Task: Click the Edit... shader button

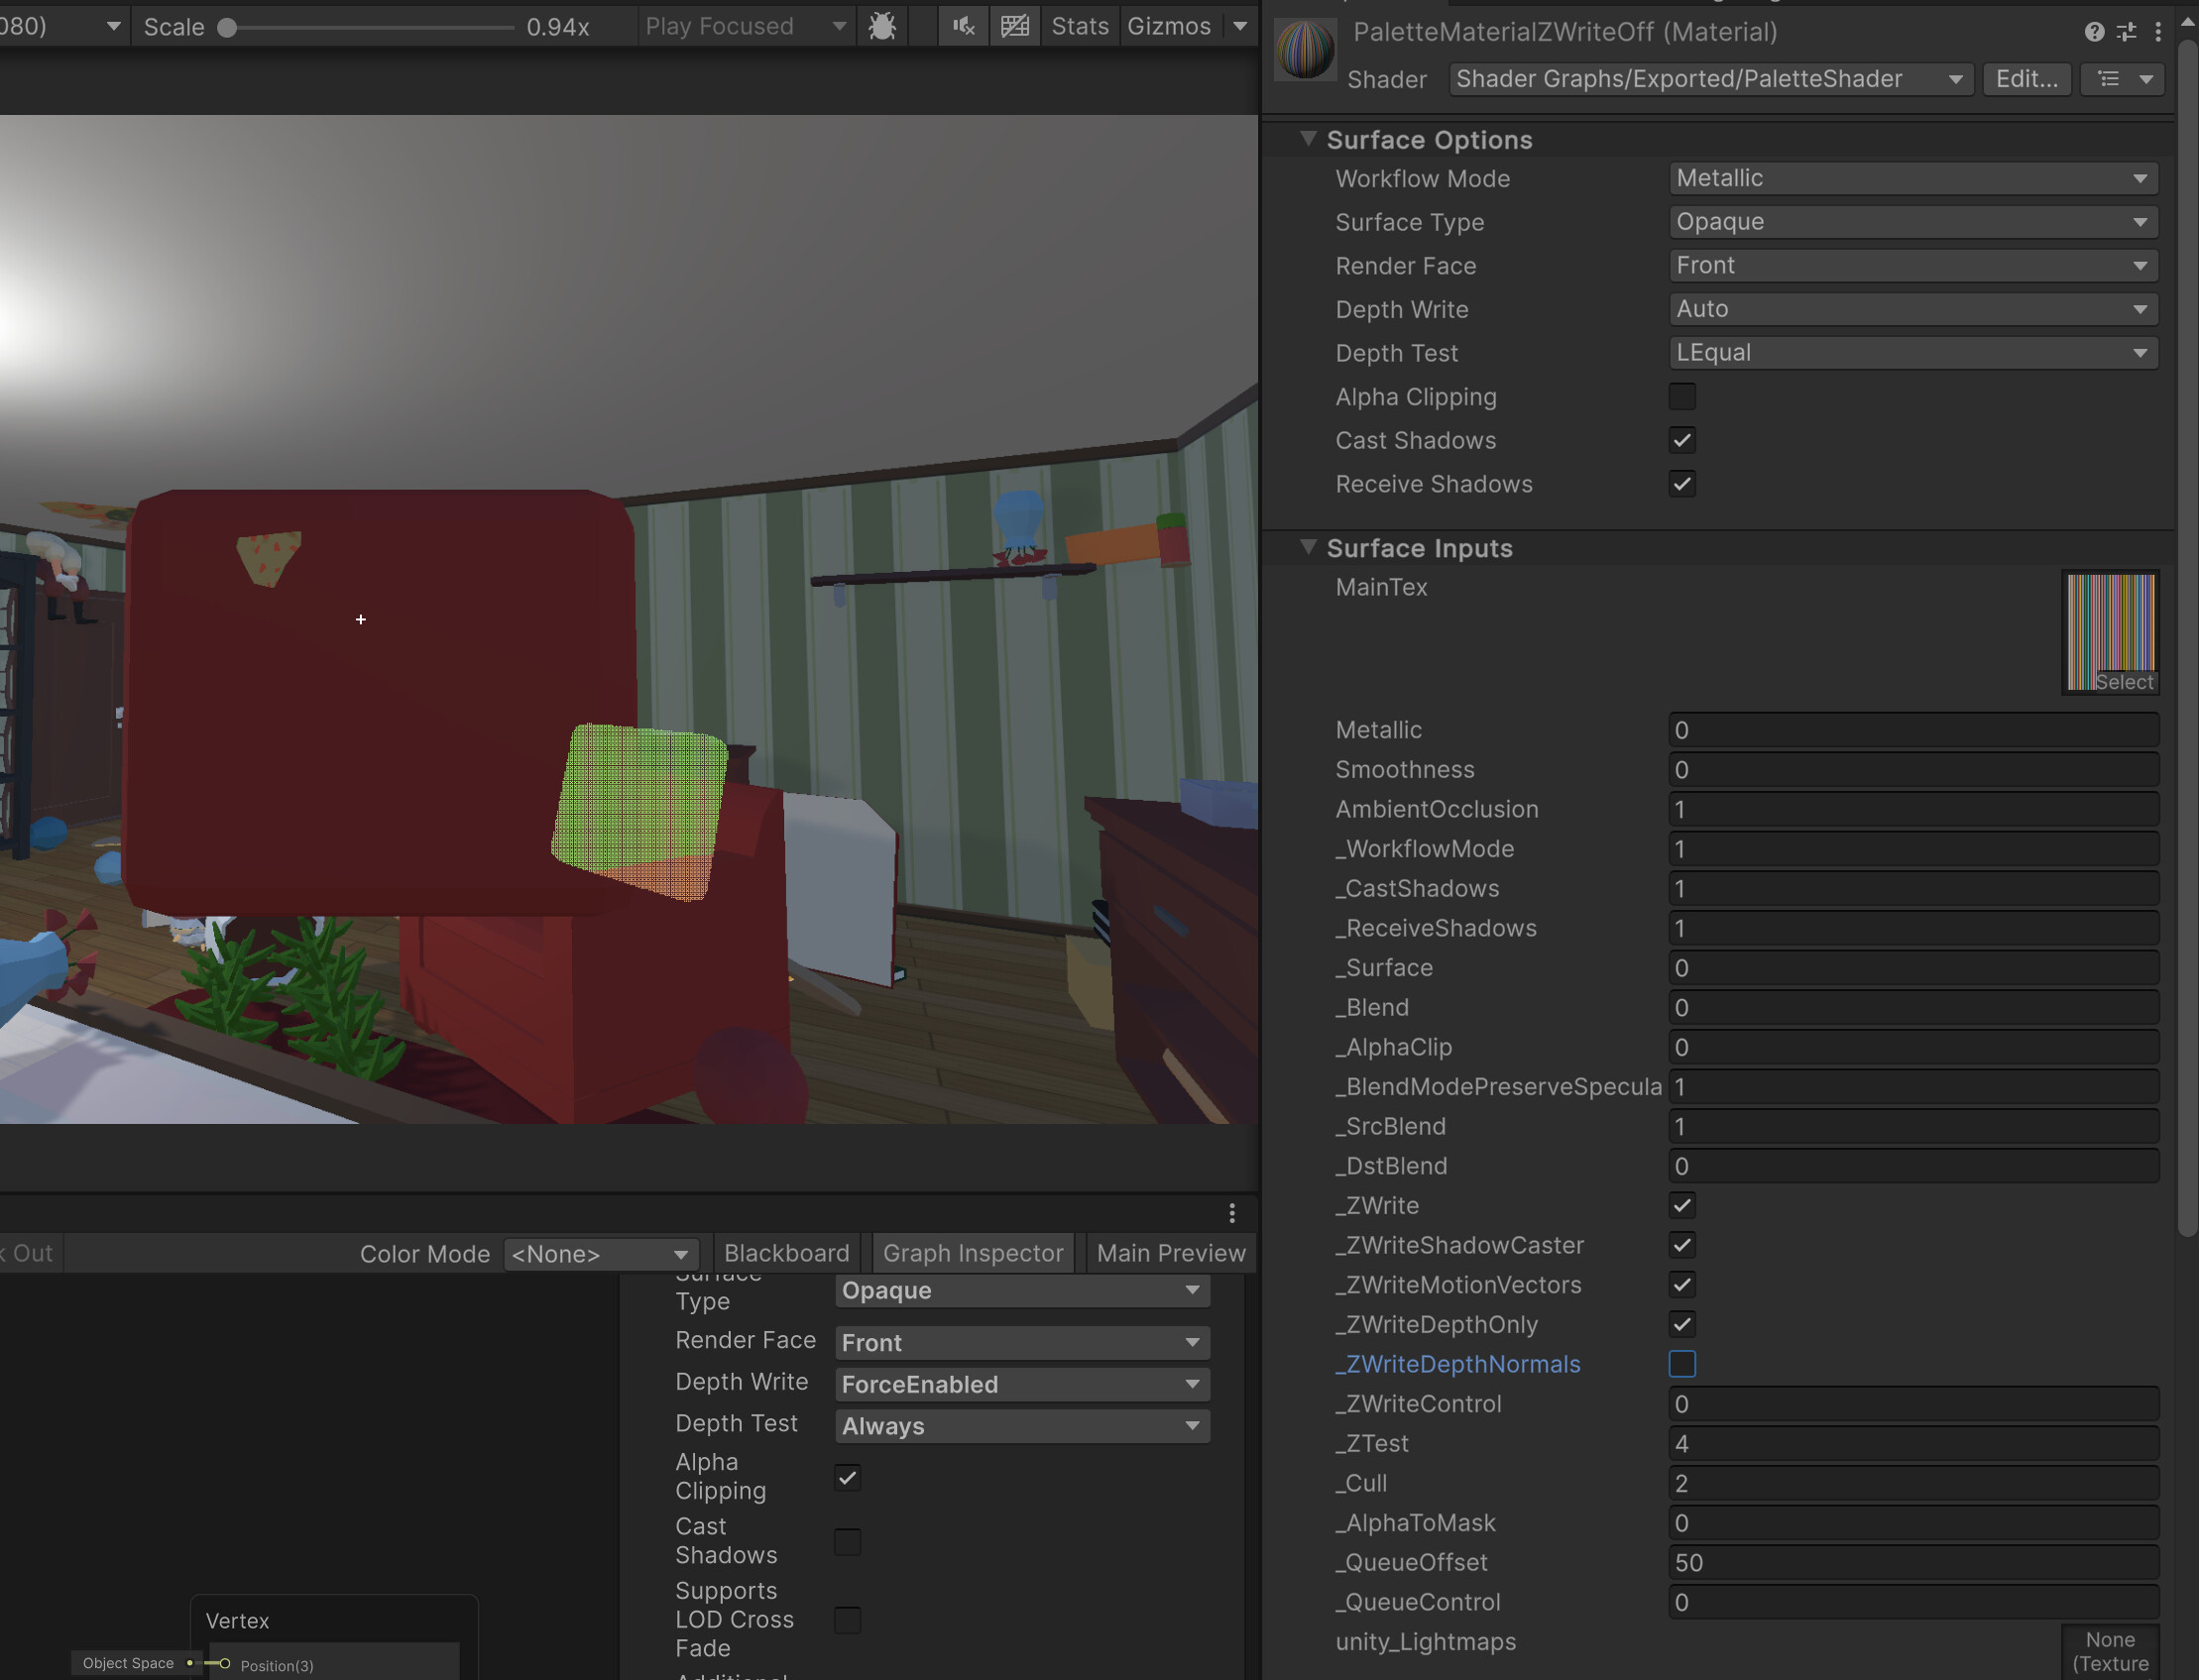Action: (x=2025, y=79)
